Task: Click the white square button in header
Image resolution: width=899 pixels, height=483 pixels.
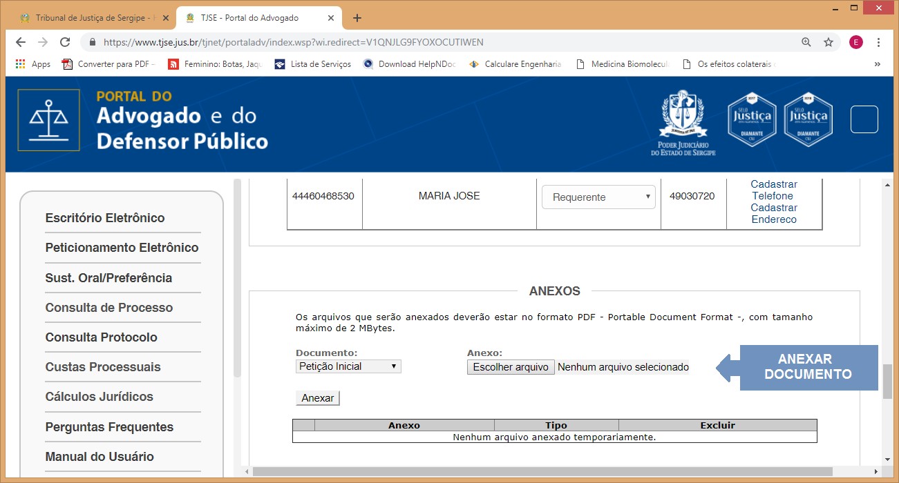Action: 864,119
